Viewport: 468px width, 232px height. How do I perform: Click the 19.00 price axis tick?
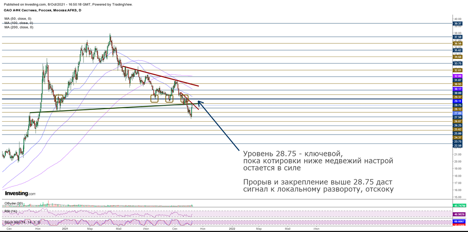(x=458, y=169)
